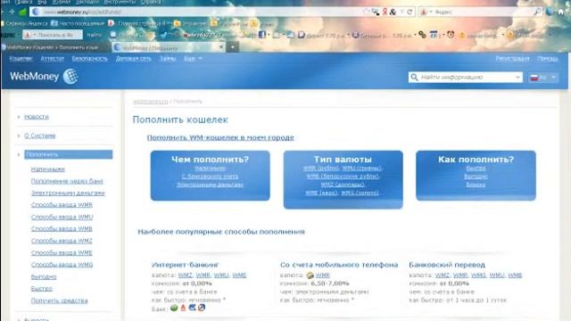The width and height of the screenshot is (571, 321).
Task: Expand the Новости sidebar section
Action: [x=19, y=117]
